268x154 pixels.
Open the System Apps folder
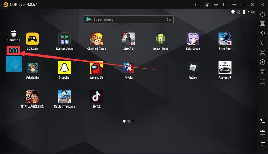64,39
